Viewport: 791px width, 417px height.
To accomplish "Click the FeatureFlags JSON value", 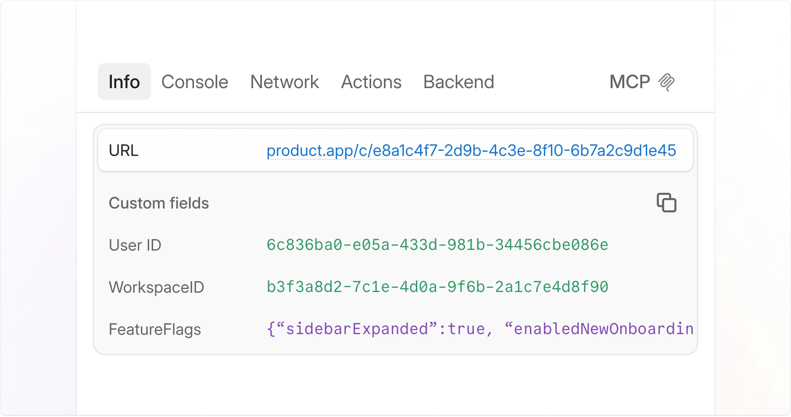I will pos(480,329).
